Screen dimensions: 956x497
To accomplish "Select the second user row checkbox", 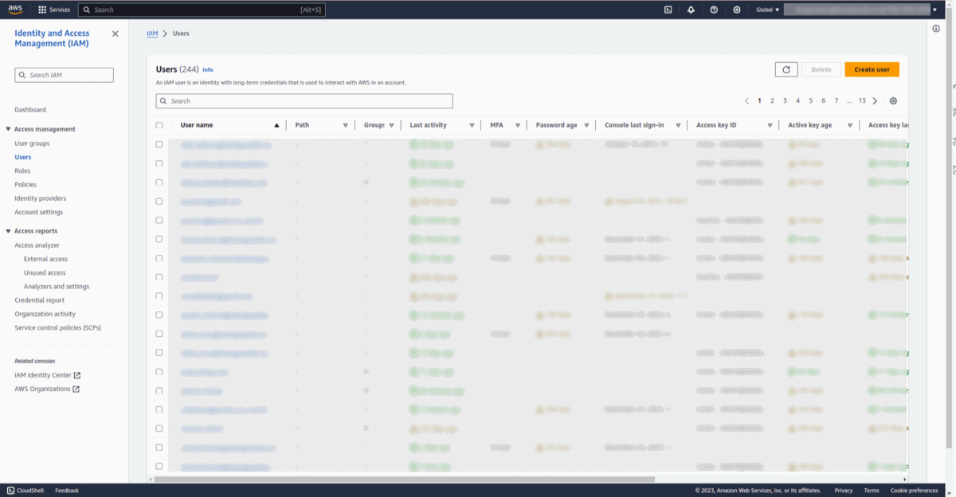I will 159,163.
